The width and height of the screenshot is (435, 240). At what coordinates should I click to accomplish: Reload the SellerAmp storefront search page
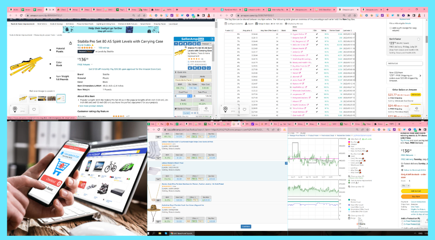[159, 129]
